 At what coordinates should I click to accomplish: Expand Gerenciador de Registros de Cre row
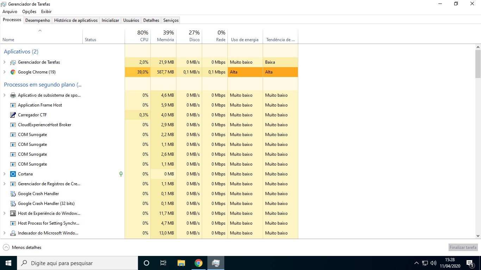click(x=5, y=184)
